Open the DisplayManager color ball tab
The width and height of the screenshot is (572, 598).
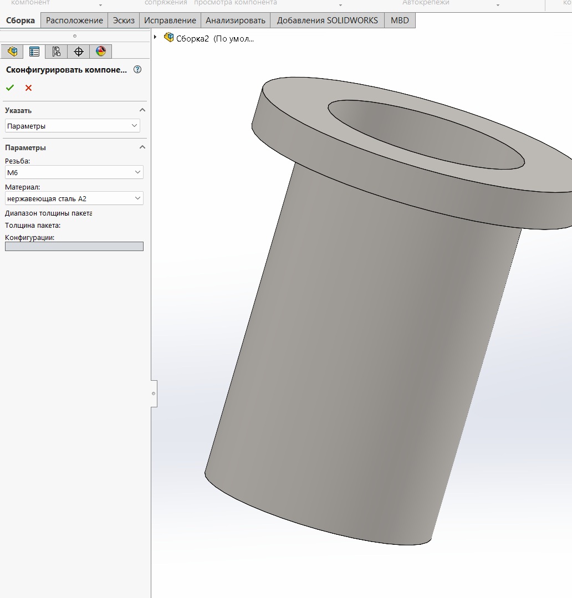101,52
